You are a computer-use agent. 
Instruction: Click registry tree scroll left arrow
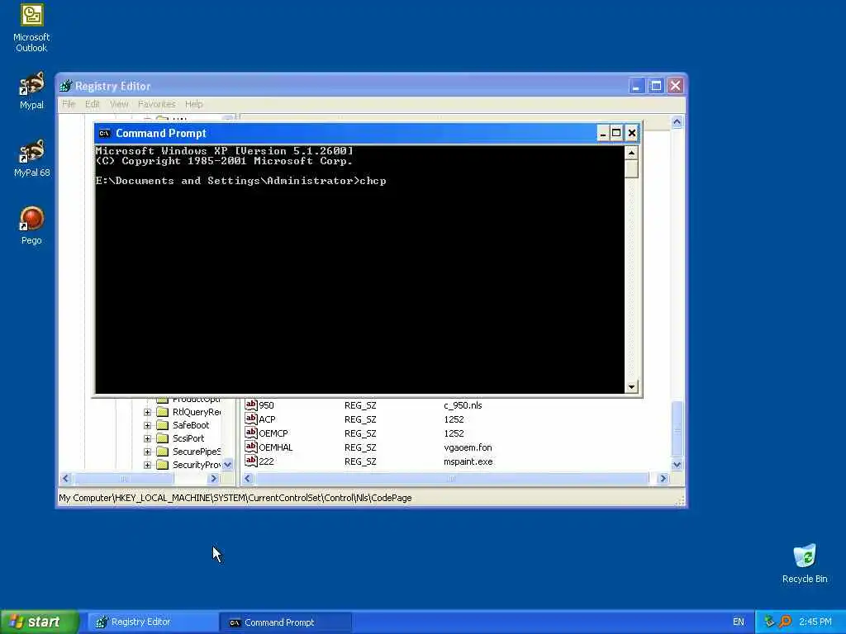66,478
